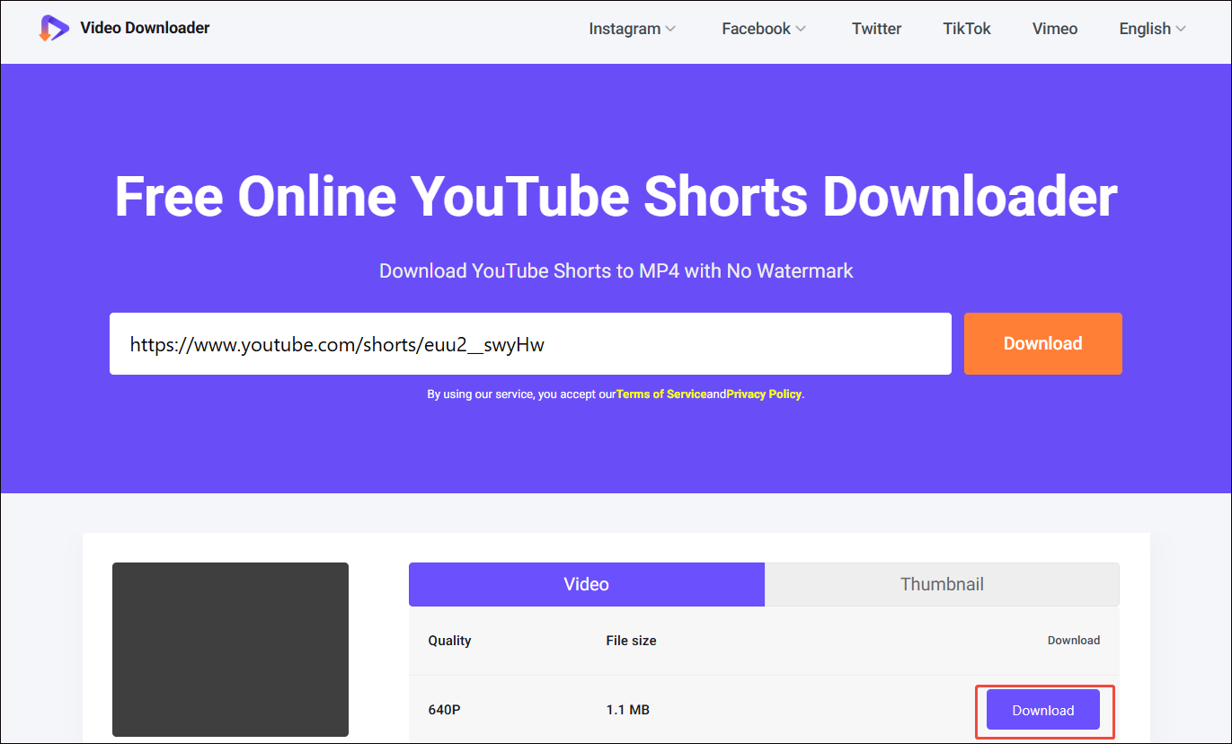The width and height of the screenshot is (1232, 744).
Task: Open the Terms of Service link
Action: tap(661, 394)
